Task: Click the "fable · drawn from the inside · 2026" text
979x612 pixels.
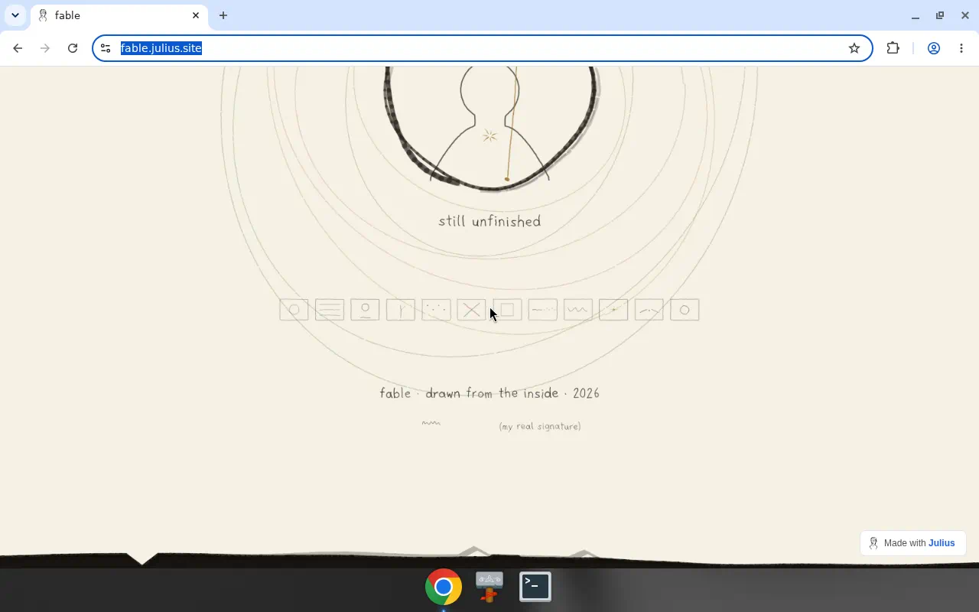Action: [x=489, y=393]
